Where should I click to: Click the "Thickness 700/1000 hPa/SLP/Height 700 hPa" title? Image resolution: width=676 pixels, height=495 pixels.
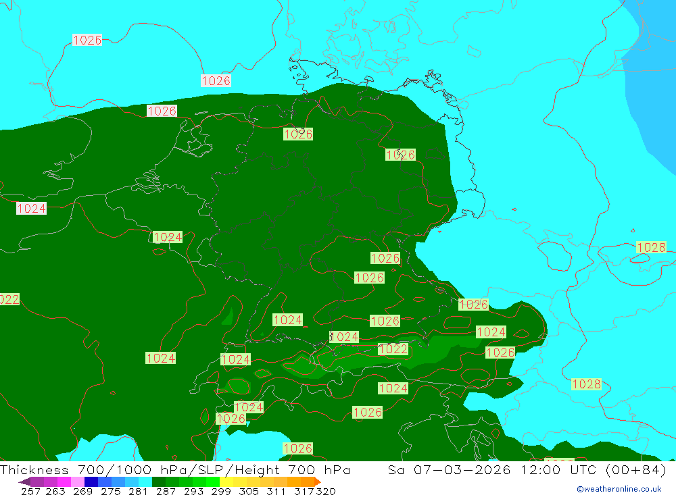click(x=175, y=469)
